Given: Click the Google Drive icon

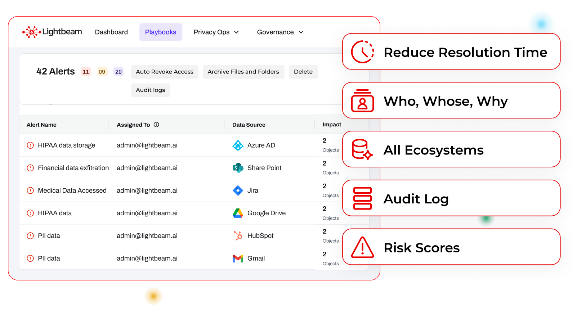Looking at the screenshot, I should tap(238, 213).
